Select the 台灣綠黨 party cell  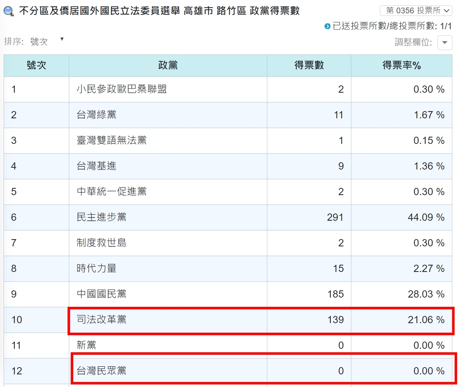[168, 115]
